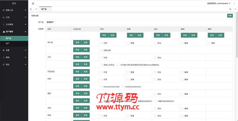Click 全选 under the 删除 column header
This screenshot has height=121, width=238.
tap(212, 35)
